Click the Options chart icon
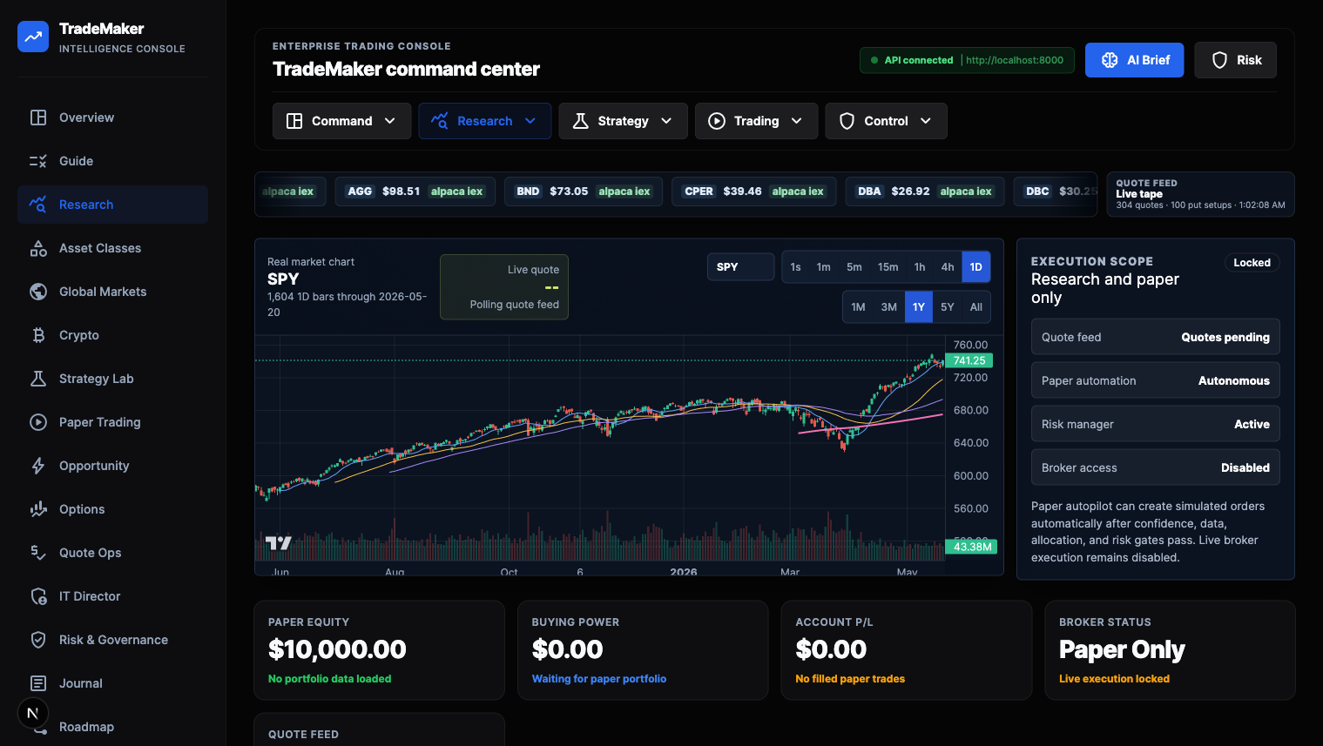The image size is (1323, 746). tap(38, 509)
